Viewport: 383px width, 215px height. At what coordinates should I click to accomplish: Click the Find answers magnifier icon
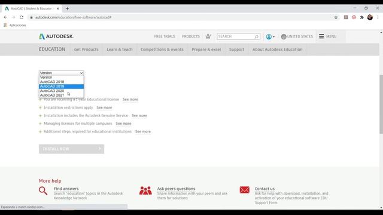click(43, 191)
